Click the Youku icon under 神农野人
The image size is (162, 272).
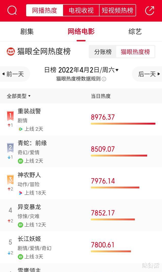coord(21,193)
